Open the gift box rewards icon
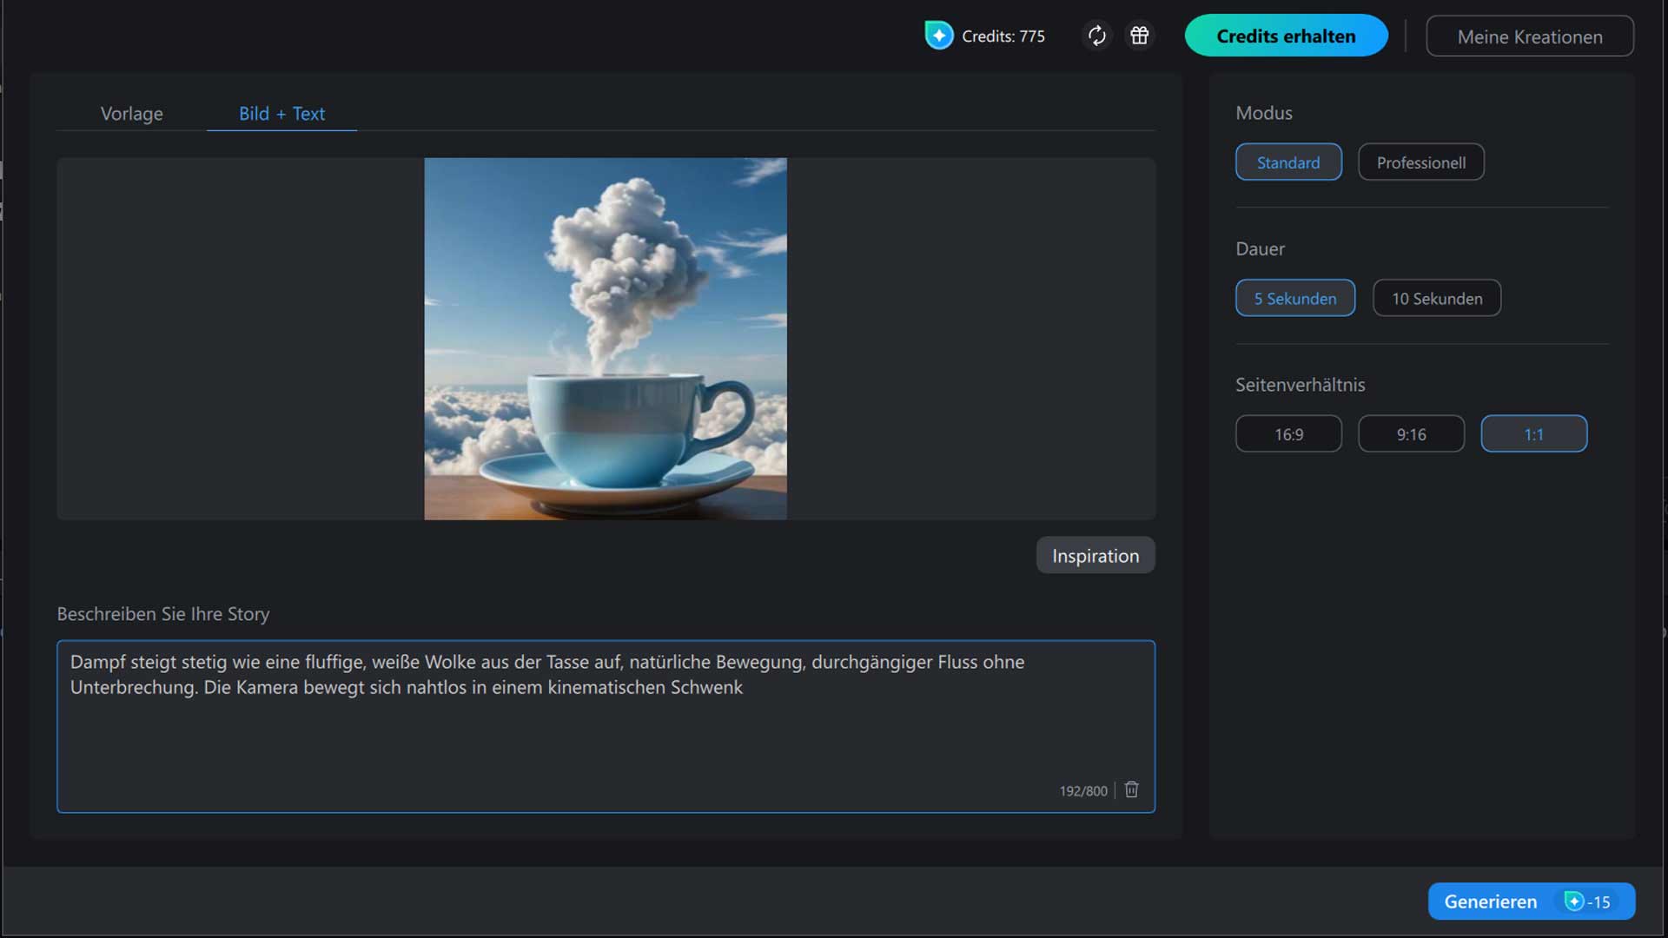Viewport: 1668px width, 938px height. (1139, 36)
